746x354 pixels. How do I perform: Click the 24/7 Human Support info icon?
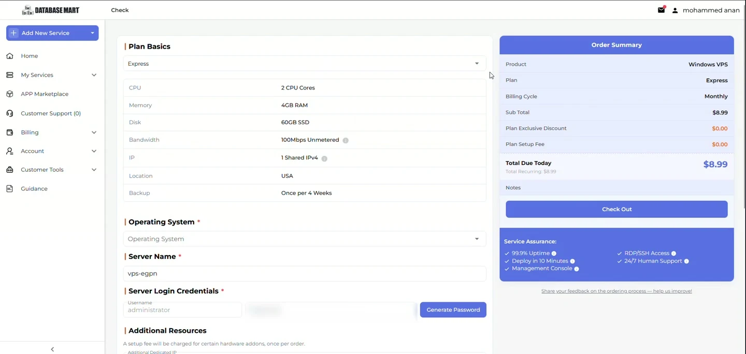[x=687, y=261]
